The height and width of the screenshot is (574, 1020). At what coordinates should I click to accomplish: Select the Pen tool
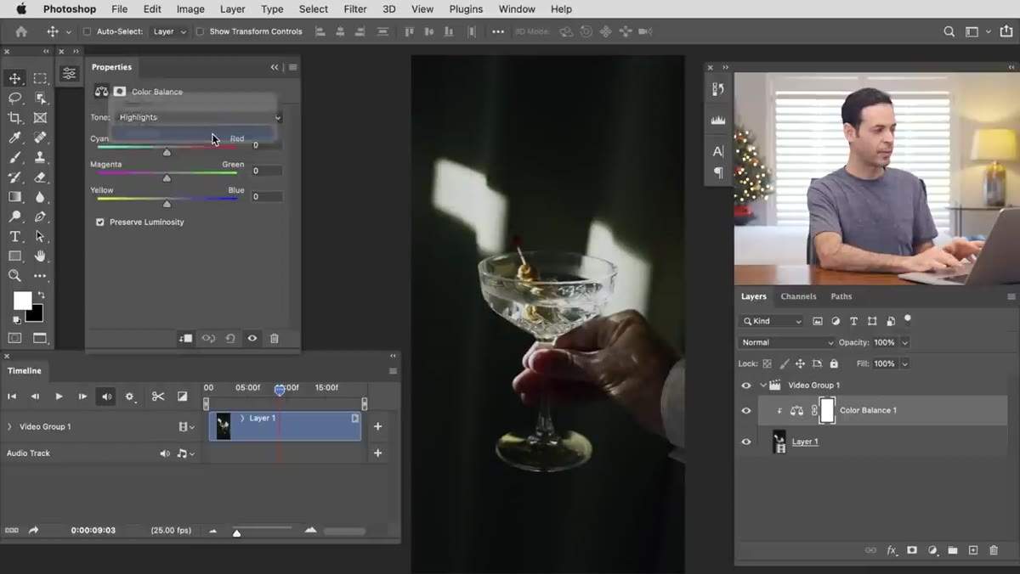40,217
